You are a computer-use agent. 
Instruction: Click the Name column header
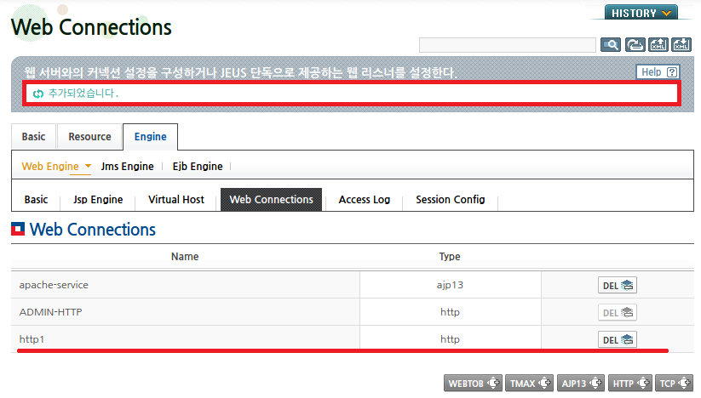(185, 257)
